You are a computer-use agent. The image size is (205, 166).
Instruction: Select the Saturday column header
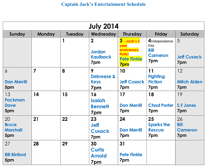(x=189, y=34)
